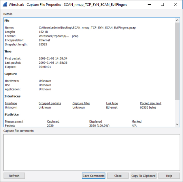Click the OS value Unknown
This screenshot has height=182, width=183.
[x=45, y=85]
